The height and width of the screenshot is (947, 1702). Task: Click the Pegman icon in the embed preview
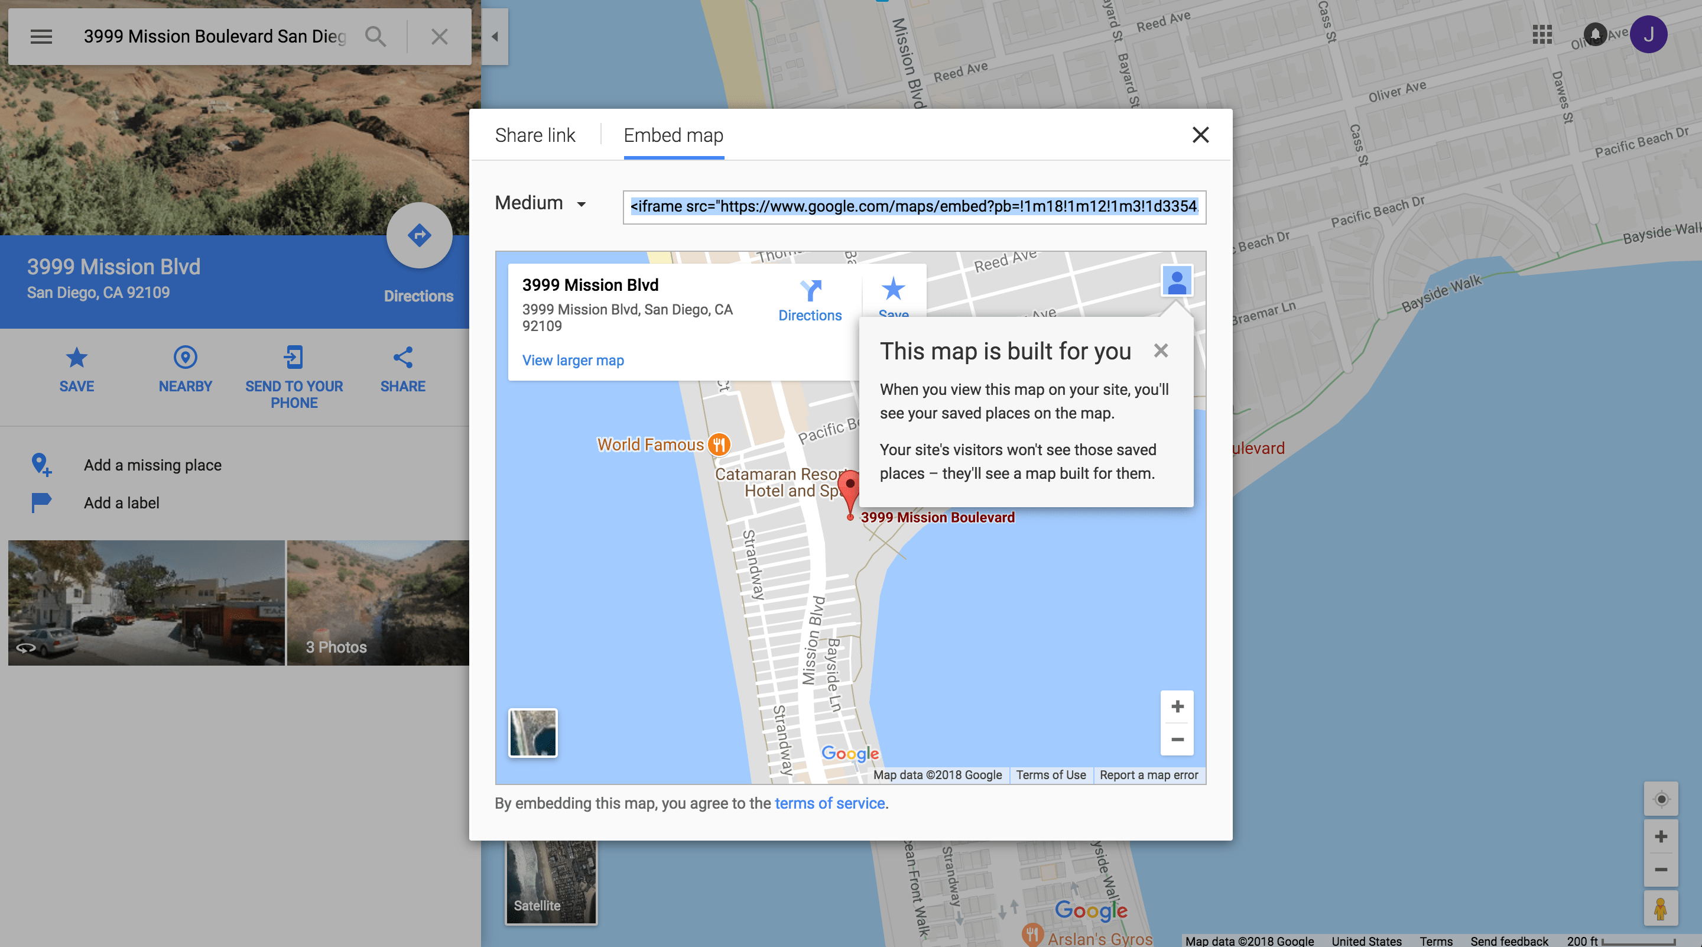click(x=1177, y=280)
